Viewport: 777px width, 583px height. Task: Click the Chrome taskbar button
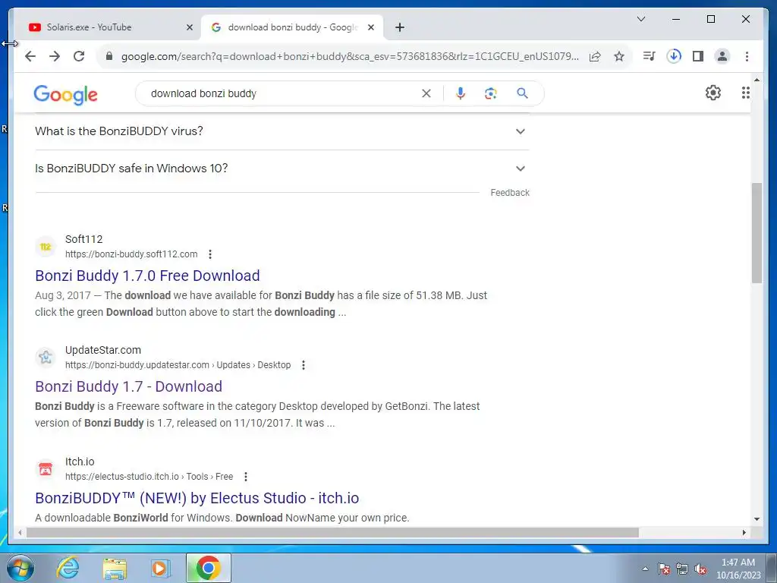coord(208,568)
